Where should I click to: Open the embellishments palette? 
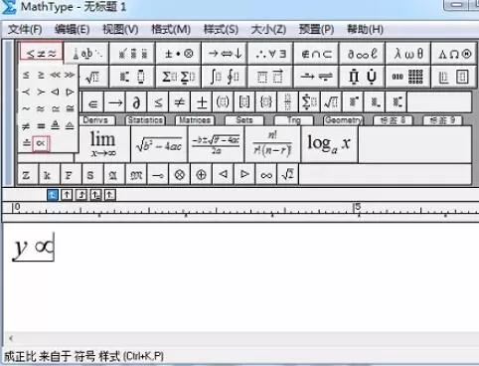click(132, 53)
